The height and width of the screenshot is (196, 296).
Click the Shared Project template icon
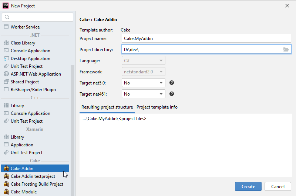[6, 82]
